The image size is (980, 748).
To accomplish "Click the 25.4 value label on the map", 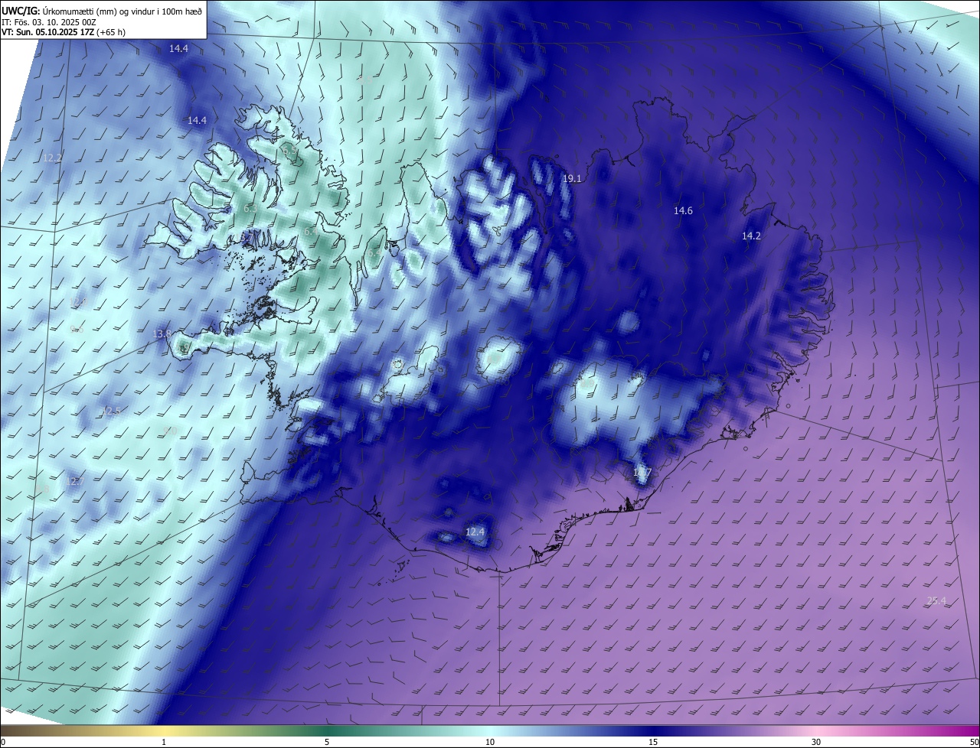I will click(x=936, y=600).
